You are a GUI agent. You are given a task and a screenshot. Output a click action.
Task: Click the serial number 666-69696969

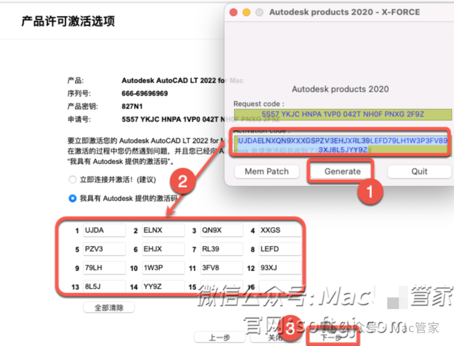coord(145,94)
